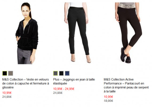Image resolution: width=152 pixels, height=107 pixels.
Task: Click the jacket's crossed-out 24,95€ price
Action: [7, 97]
